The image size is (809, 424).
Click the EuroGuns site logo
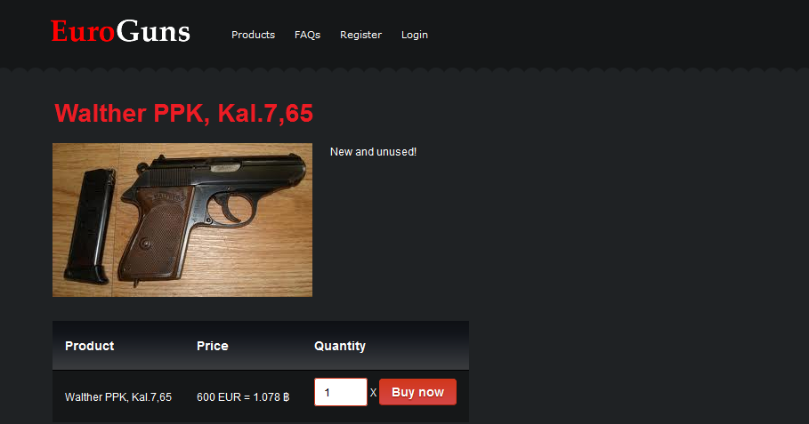point(120,31)
